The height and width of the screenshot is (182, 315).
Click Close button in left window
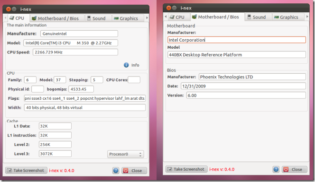(x=134, y=171)
